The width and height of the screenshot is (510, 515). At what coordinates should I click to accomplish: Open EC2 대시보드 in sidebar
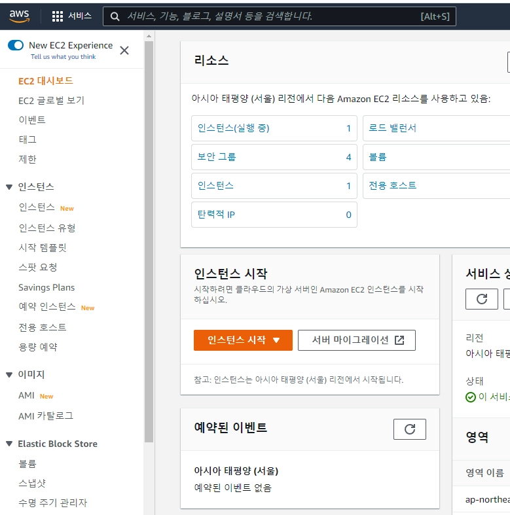(46, 80)
